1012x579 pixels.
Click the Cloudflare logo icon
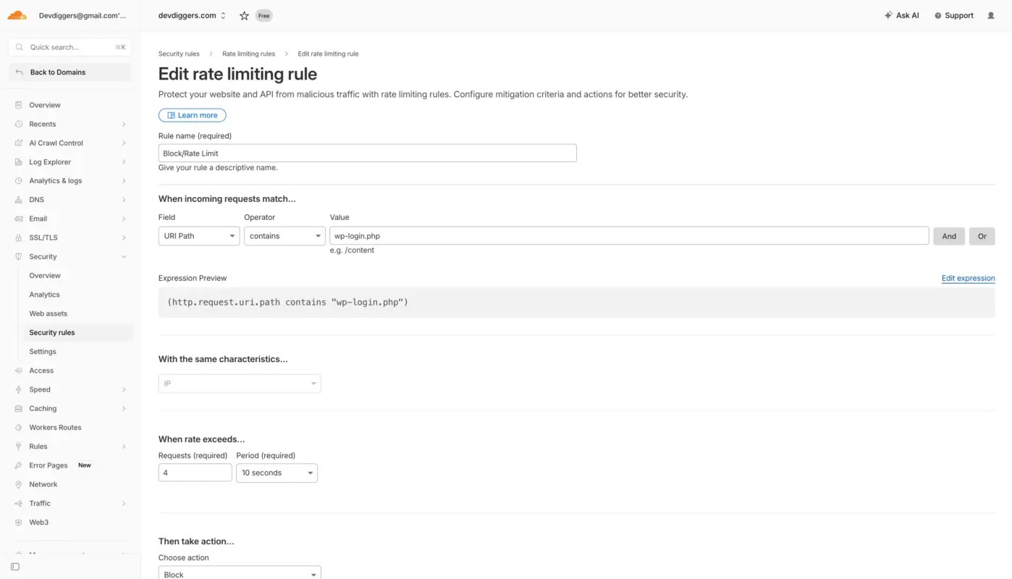(x=17, y=15)
